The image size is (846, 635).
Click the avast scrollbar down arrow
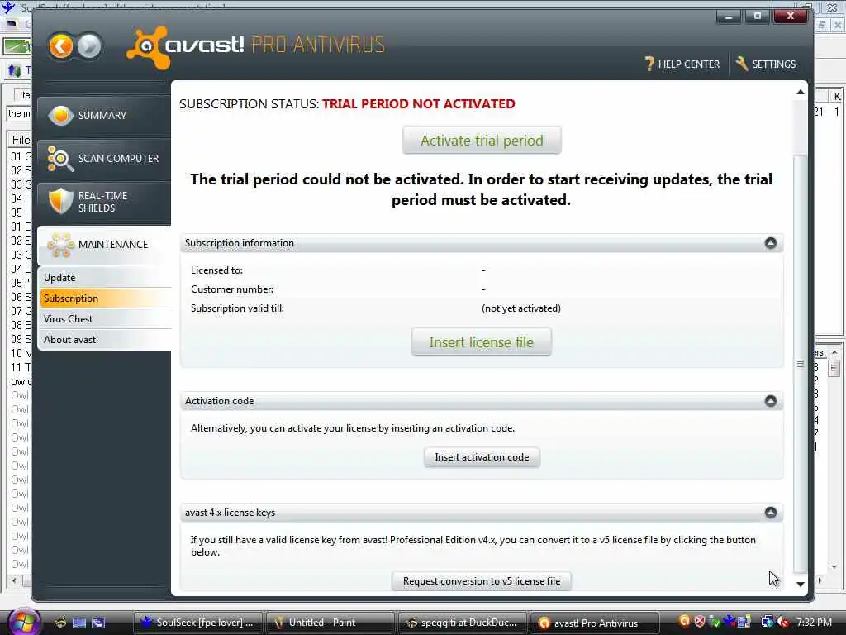pos(801,585)
